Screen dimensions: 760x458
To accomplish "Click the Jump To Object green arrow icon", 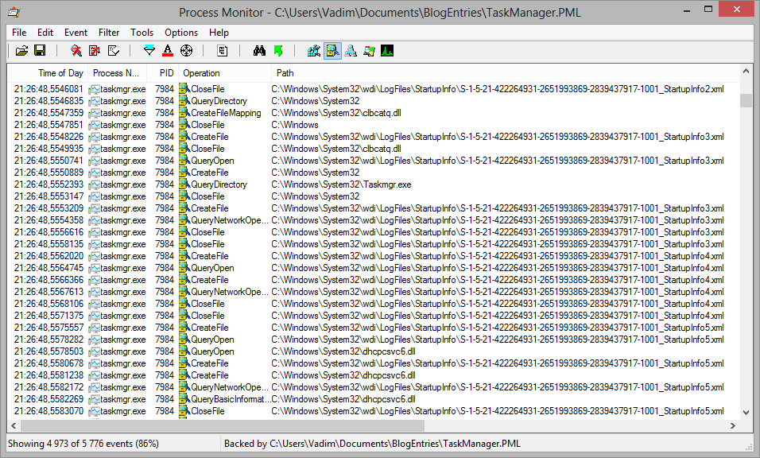I will (x=278, y=50).
